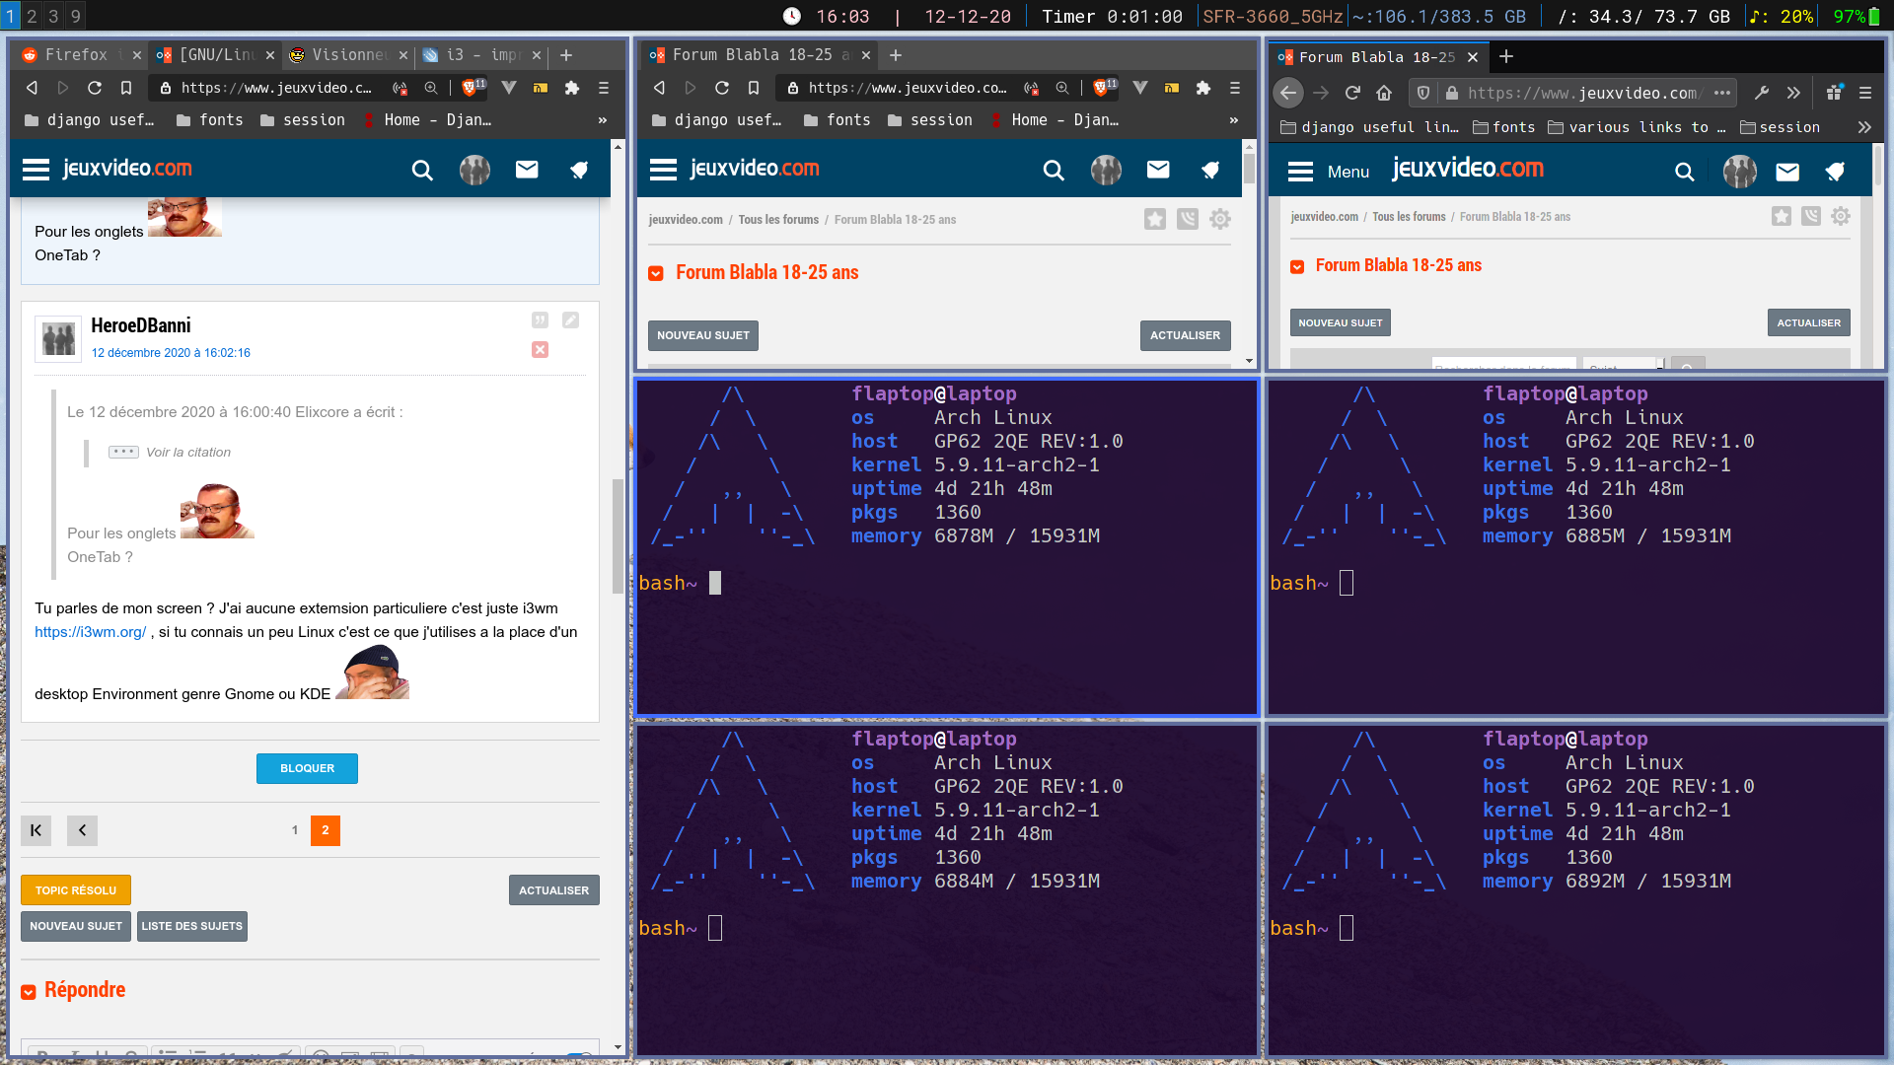This screenshot has height=1065, width=1894.
Task: Toggle the Forum Blabla section arrow in Firefox window
Action: 1297,266
